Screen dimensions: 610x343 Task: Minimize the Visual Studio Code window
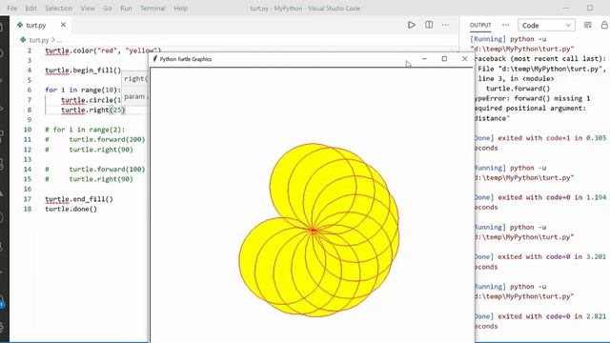pos(566,8)
